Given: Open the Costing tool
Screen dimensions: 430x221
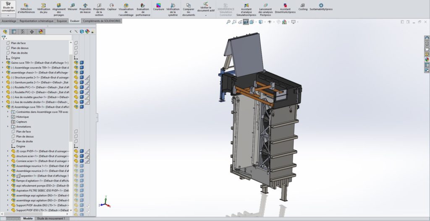Looking at the screenshot, I should (x=303, y=7).
